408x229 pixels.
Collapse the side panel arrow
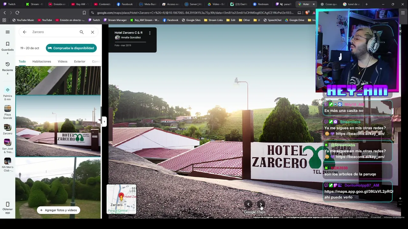(104, 121)
